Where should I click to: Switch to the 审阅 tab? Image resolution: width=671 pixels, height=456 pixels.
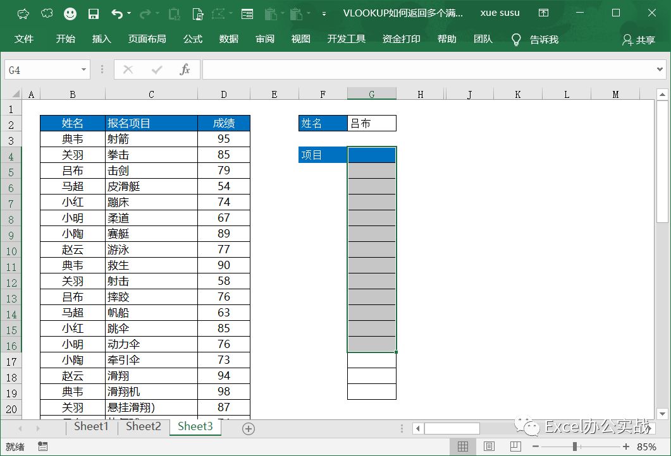[x=265, y=39]
